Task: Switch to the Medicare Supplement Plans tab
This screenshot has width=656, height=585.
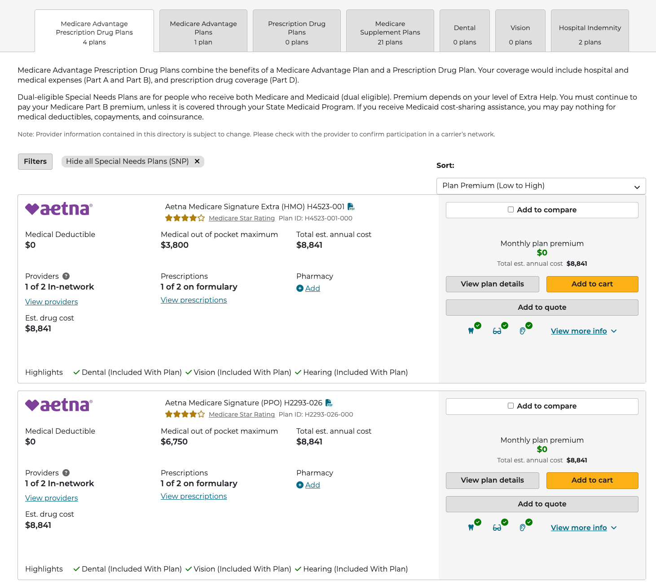Action: pos(390,30)
